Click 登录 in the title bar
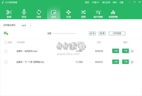 click(87, 2)
